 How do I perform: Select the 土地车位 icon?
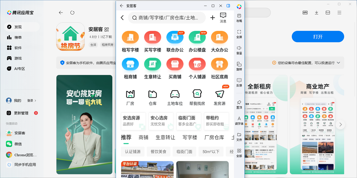point(175,94)
